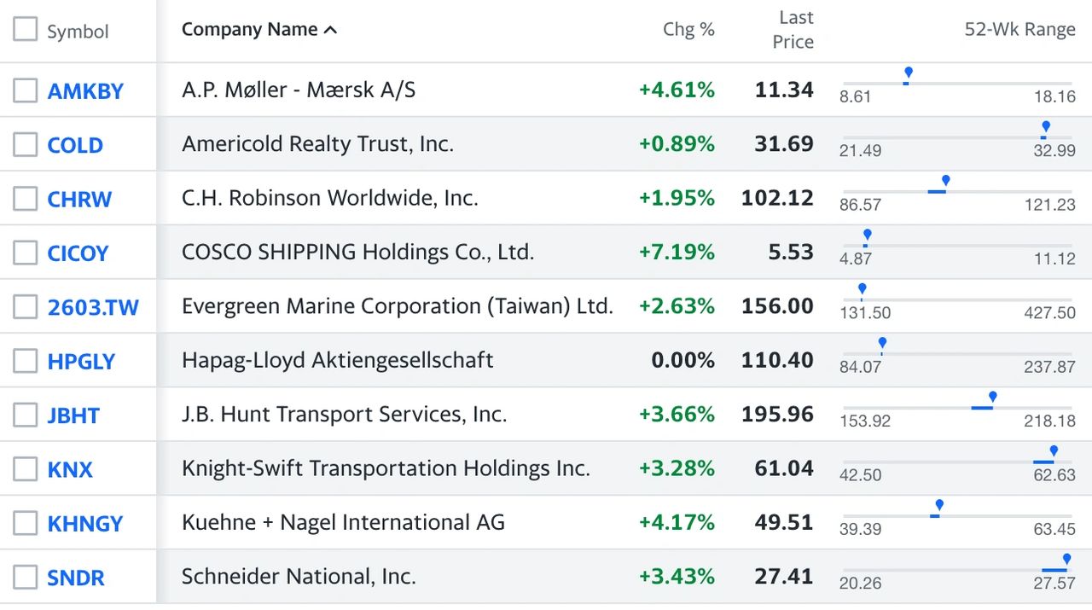Check the box next to JBHT
1092x610 pixels.
(26, 415)
